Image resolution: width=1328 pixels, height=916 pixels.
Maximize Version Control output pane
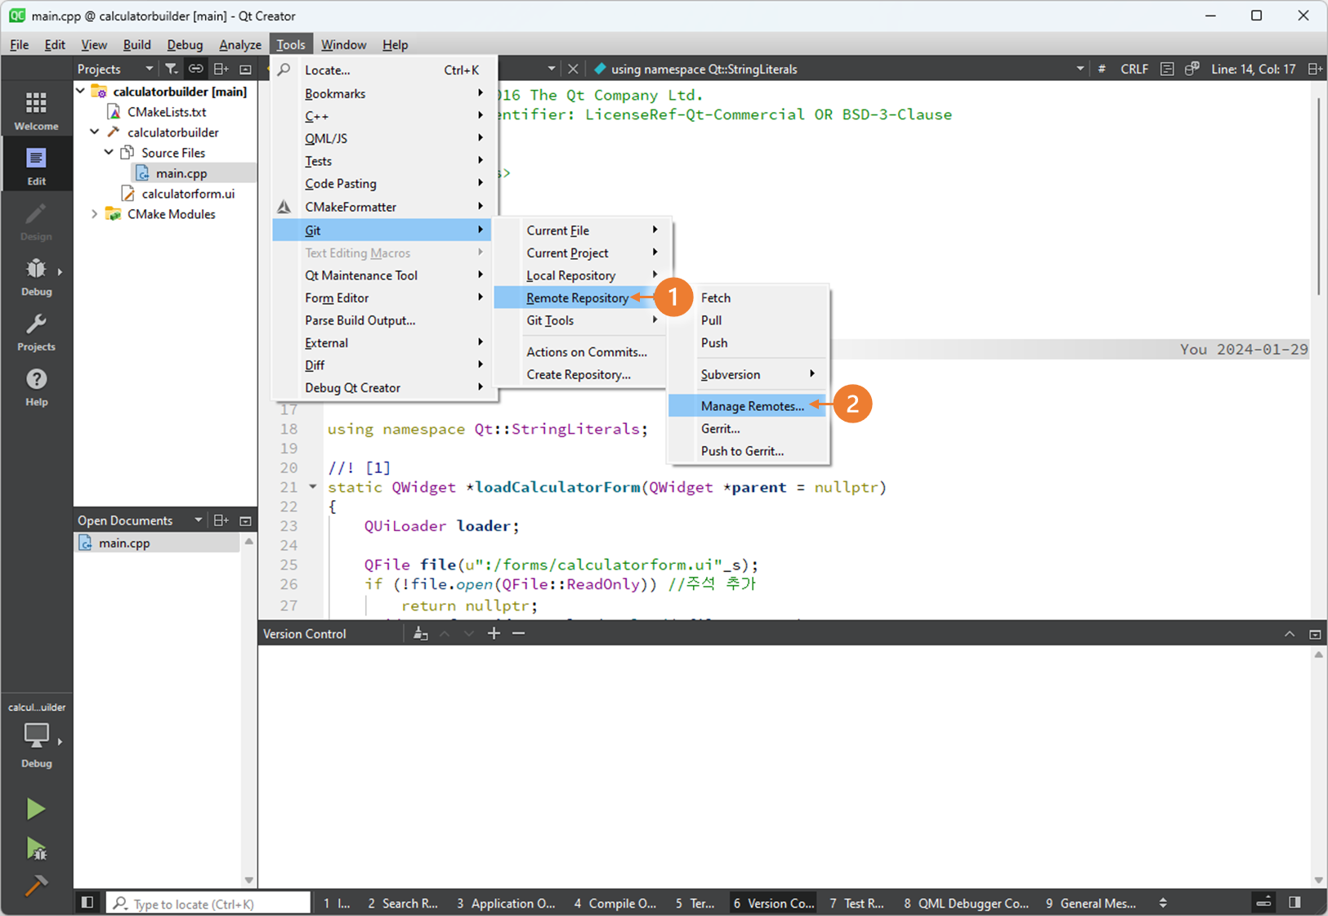point(1290,633)
